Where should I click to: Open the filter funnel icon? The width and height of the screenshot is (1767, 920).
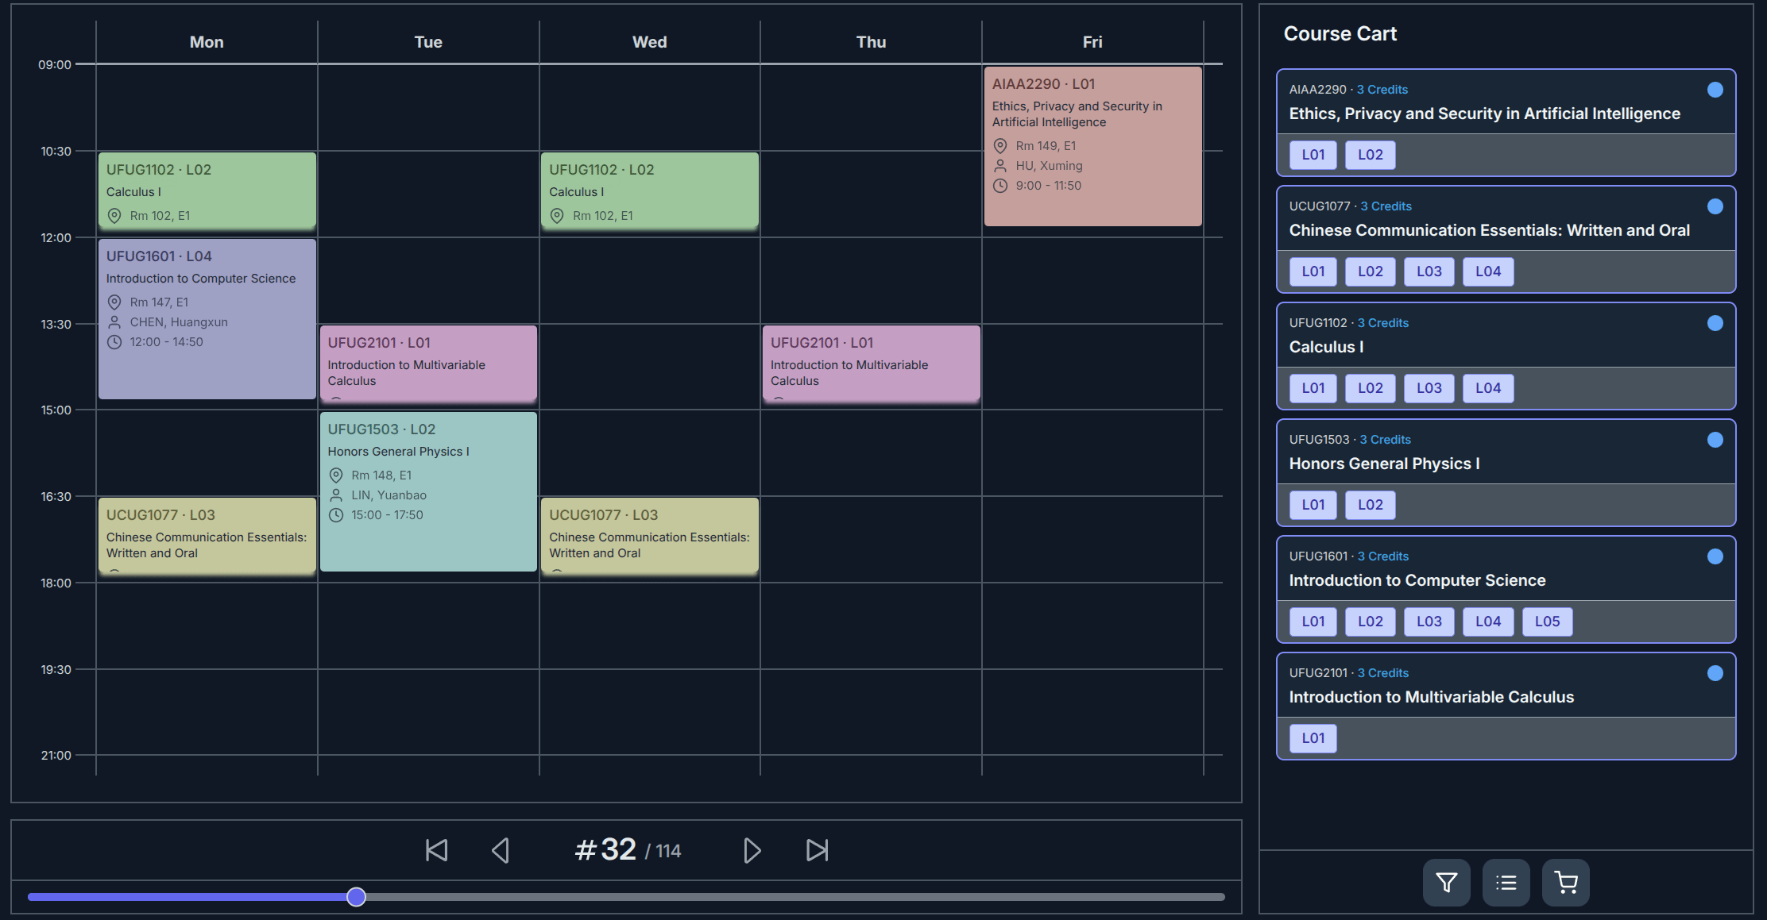[x=1446, y=882]
